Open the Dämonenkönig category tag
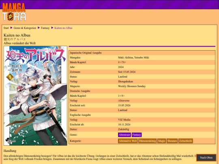Viewport: 219px width, 164px height. click(148, 141)
